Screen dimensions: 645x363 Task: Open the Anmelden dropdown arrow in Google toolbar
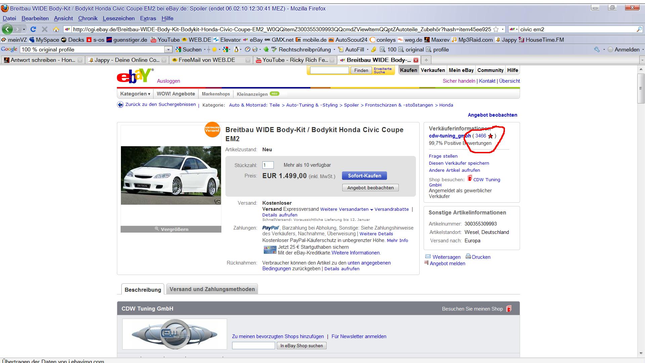pyautogui.click(x=643, y=49)
